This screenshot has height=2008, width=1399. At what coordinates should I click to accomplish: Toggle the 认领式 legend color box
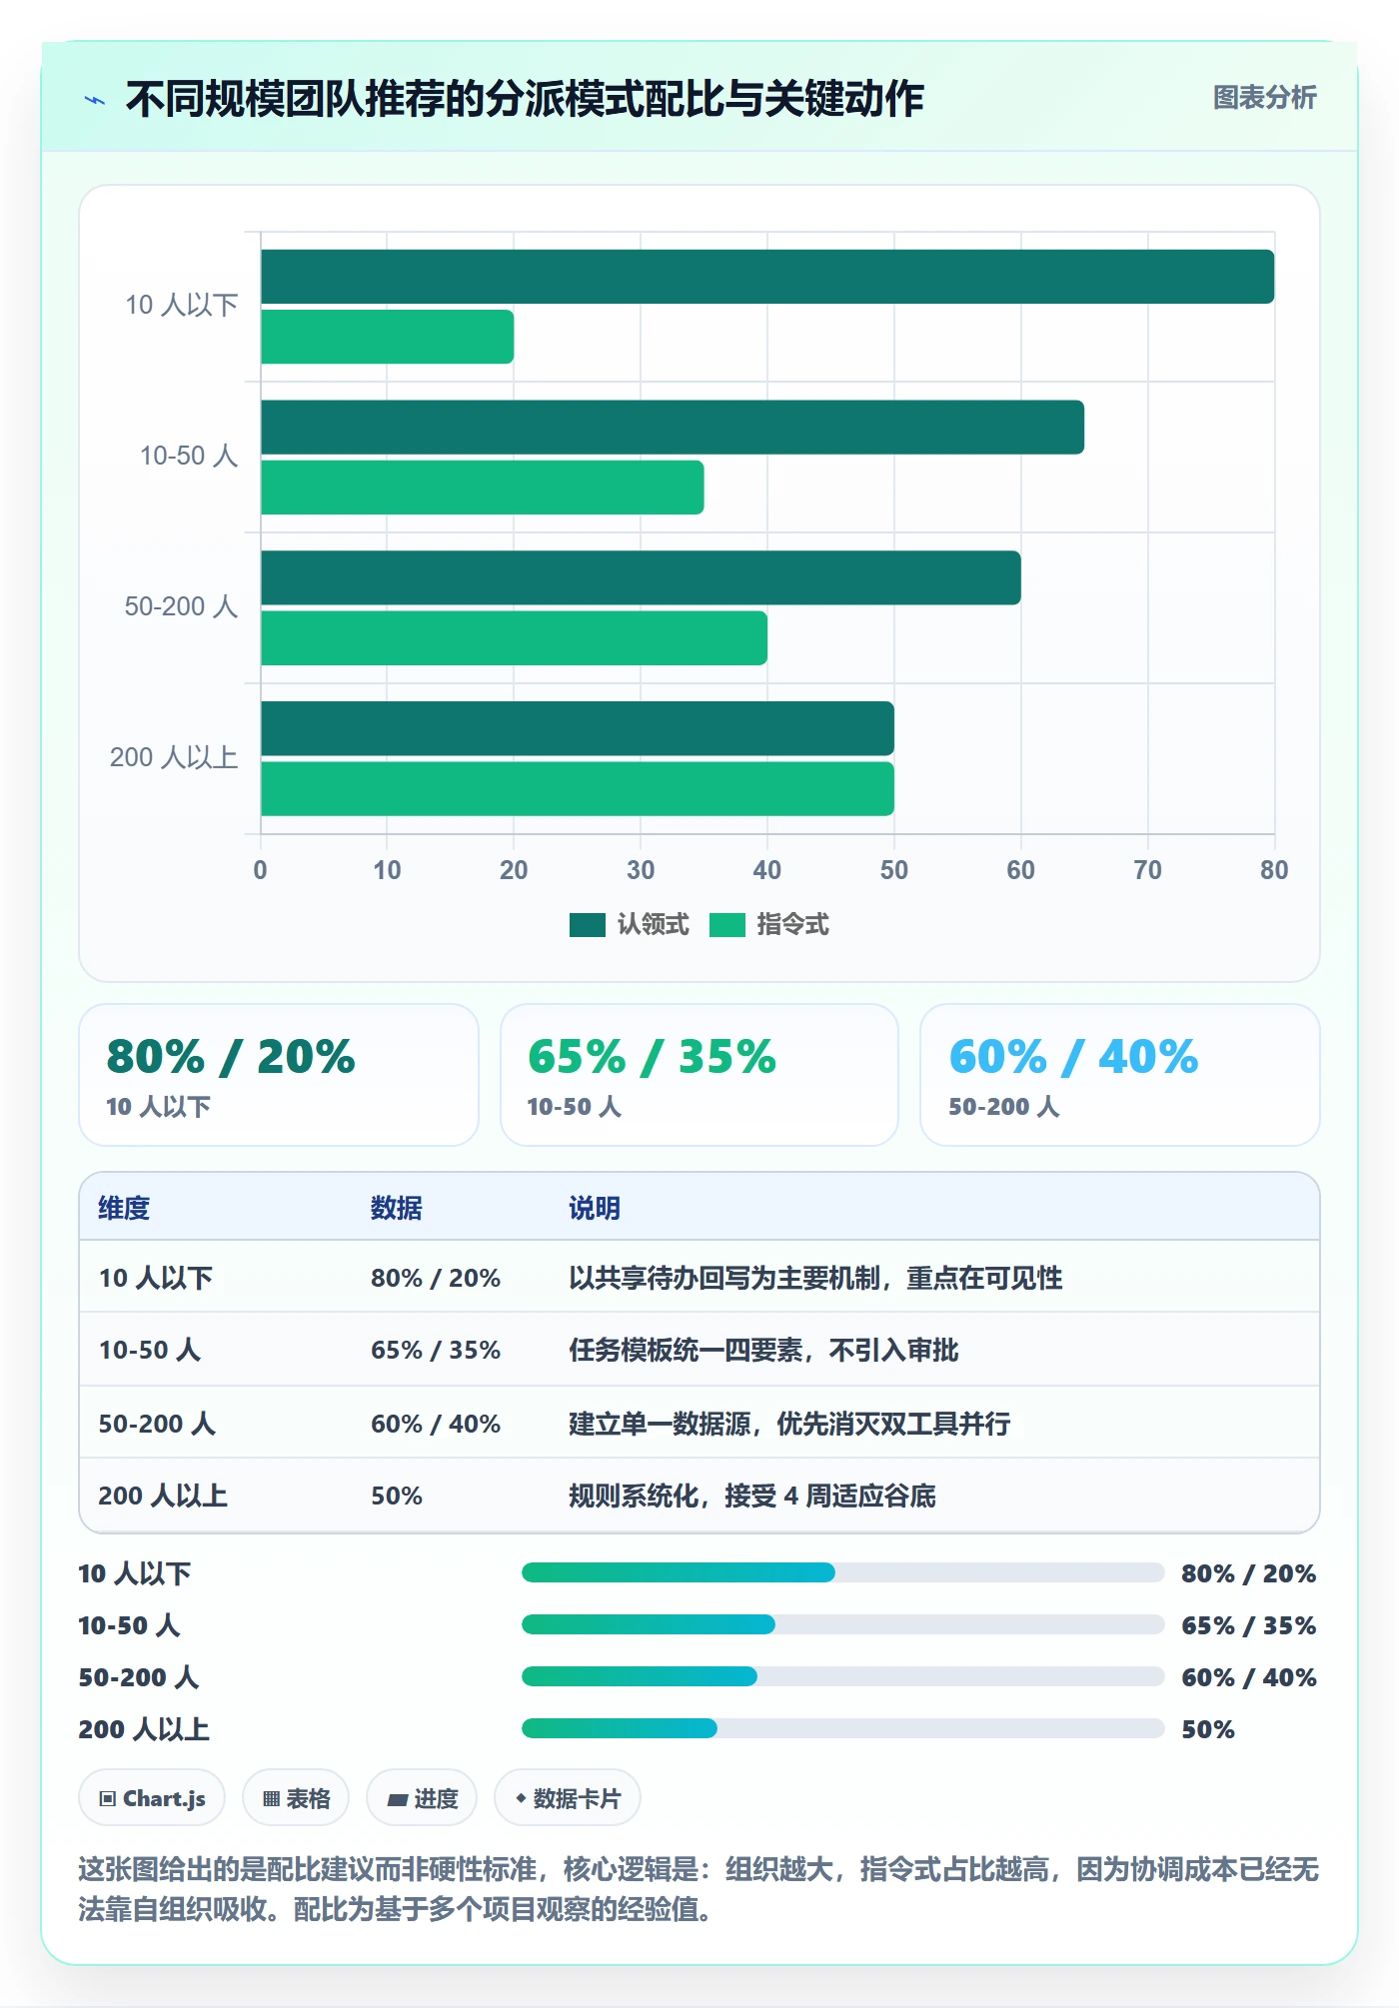point(587,925)
